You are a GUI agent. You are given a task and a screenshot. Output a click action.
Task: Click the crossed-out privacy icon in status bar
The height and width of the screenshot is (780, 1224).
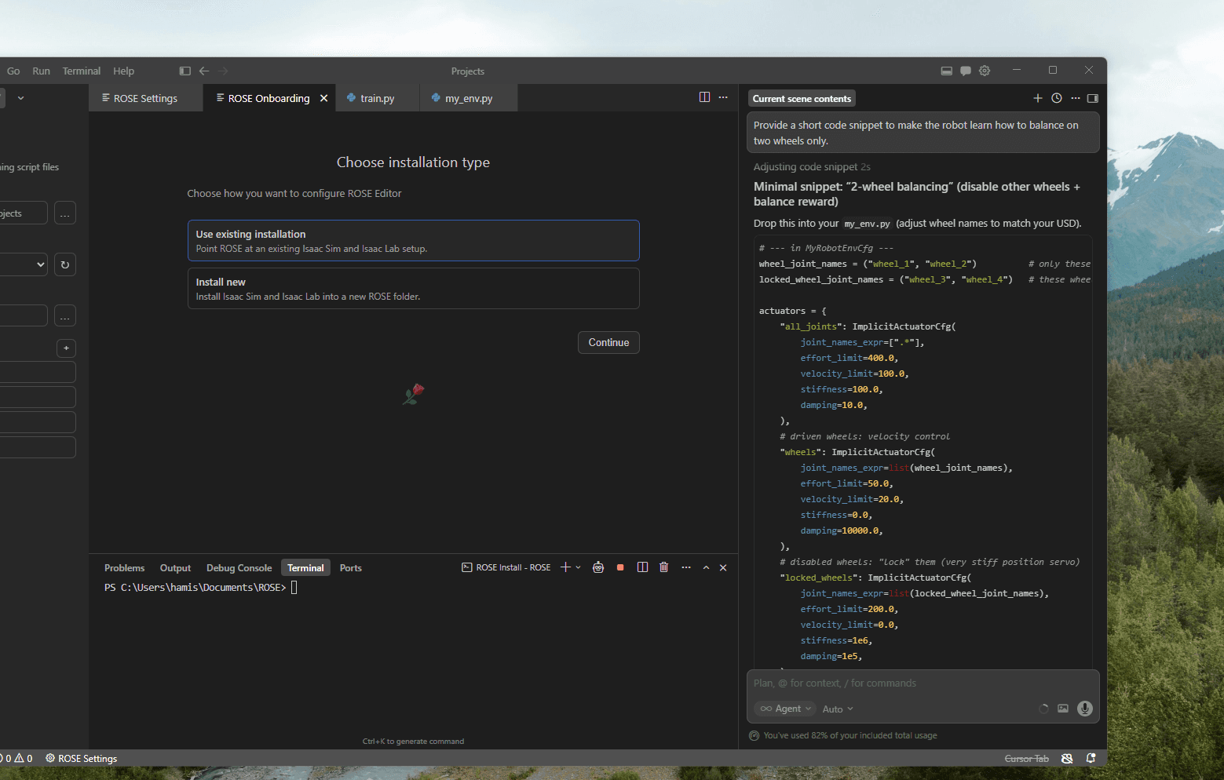(x=1067, y=759)
